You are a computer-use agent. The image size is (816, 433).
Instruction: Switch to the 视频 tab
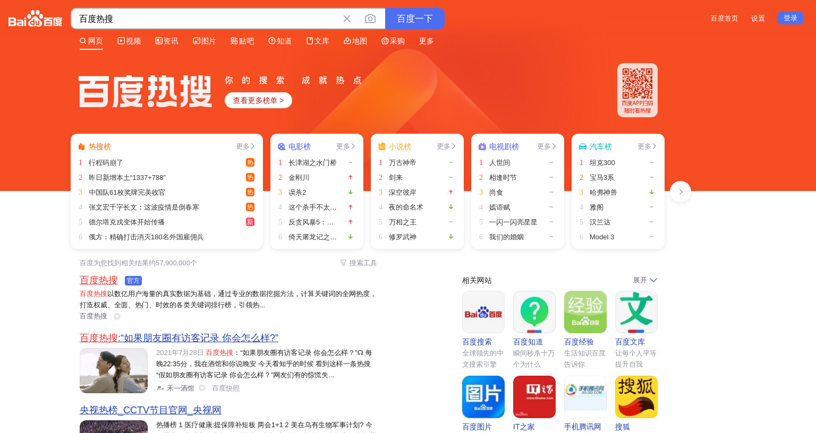click(x=129, y=41)
